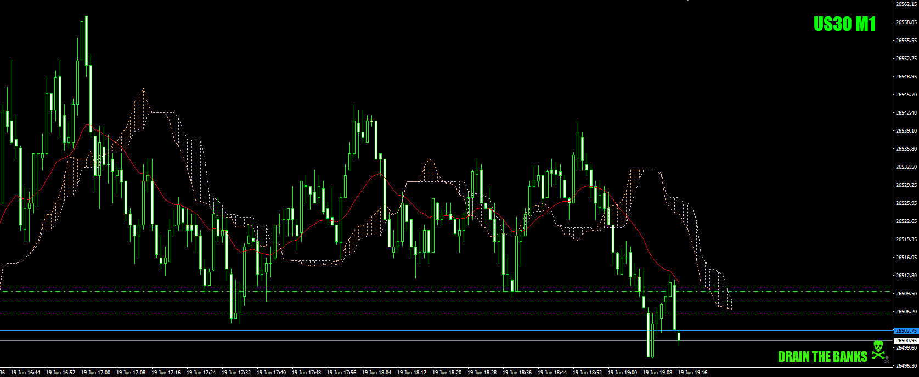
Task: Click the 26506.20 price scale value
Action: click(906, 311)
